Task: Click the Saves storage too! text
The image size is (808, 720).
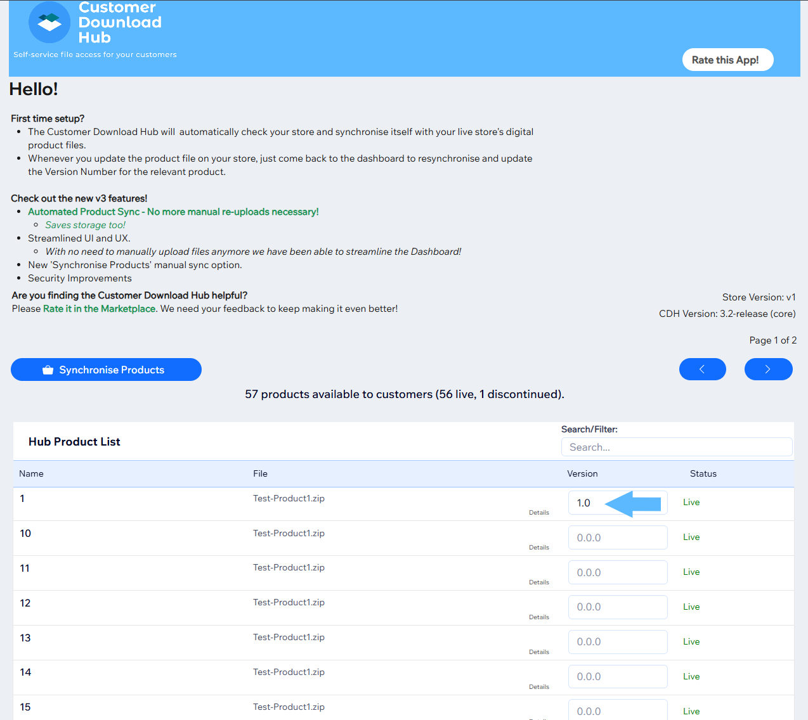Action: click(x=85, y=225)
